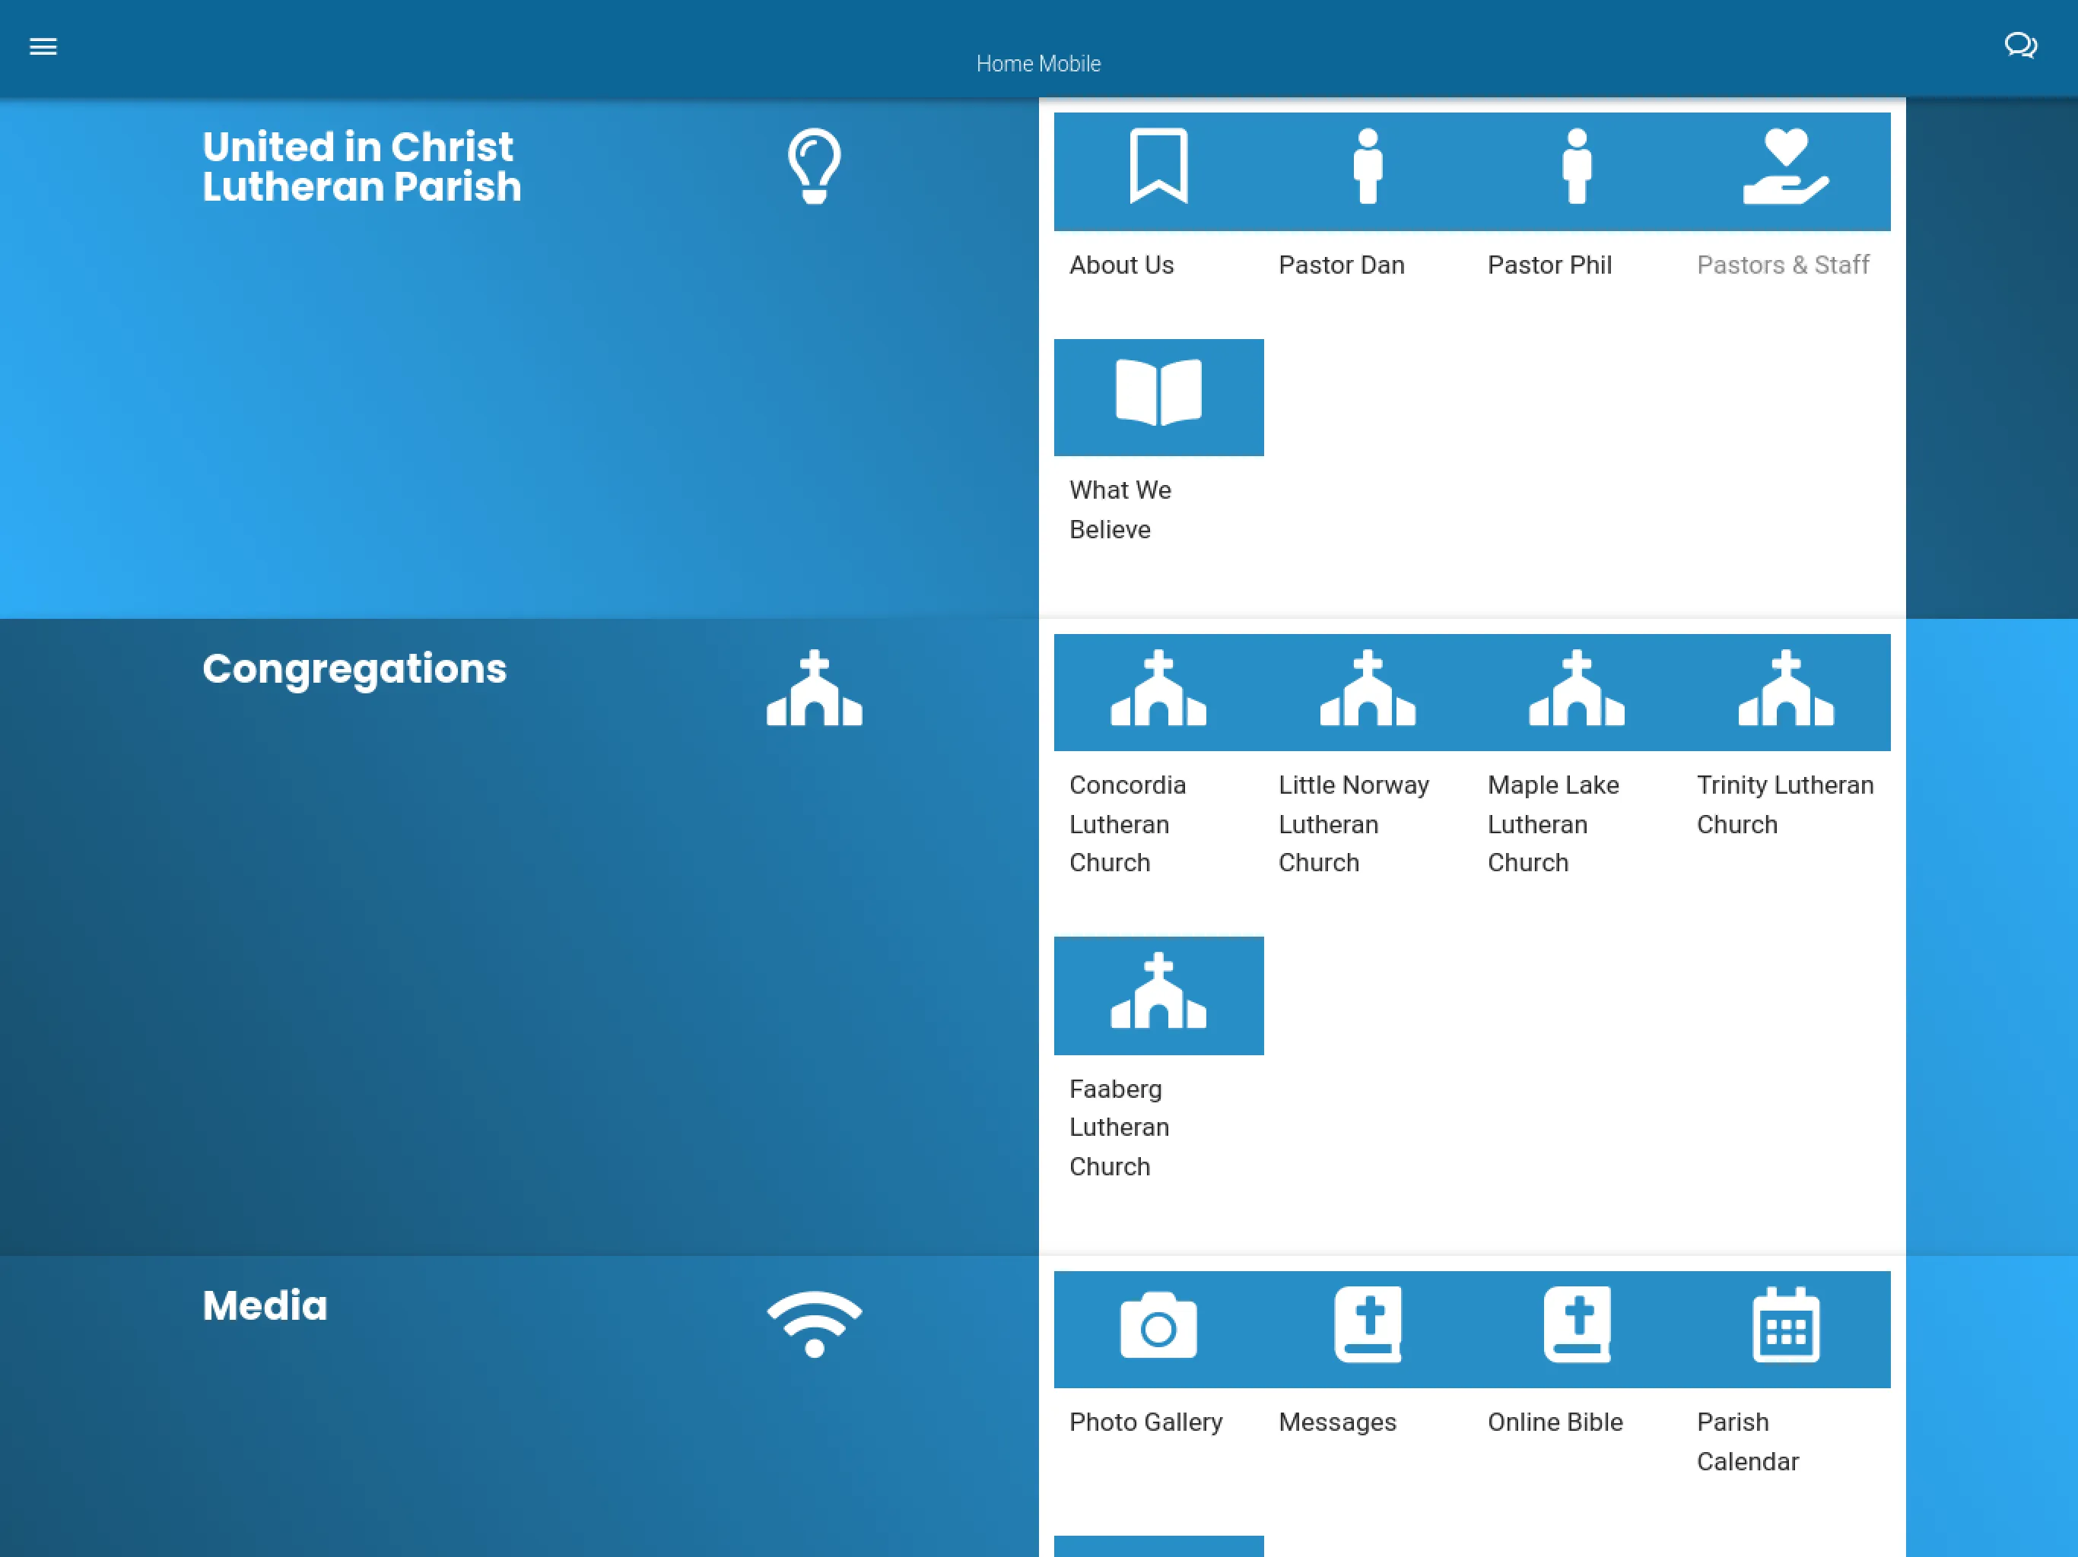Select Online Bible cross icon
The height and width of the screenshot is (1557, 2078).
pos(1576,1328)
